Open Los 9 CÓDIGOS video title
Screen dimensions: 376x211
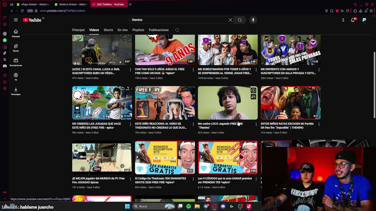coord(225,180)
